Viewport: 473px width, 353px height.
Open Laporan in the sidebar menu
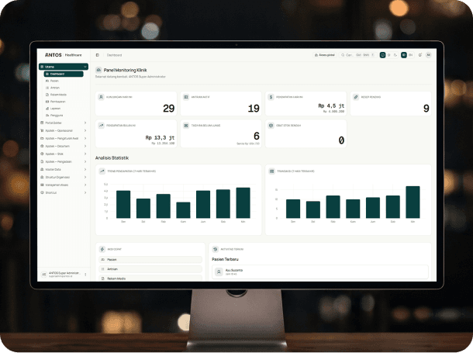click(64, 109)
